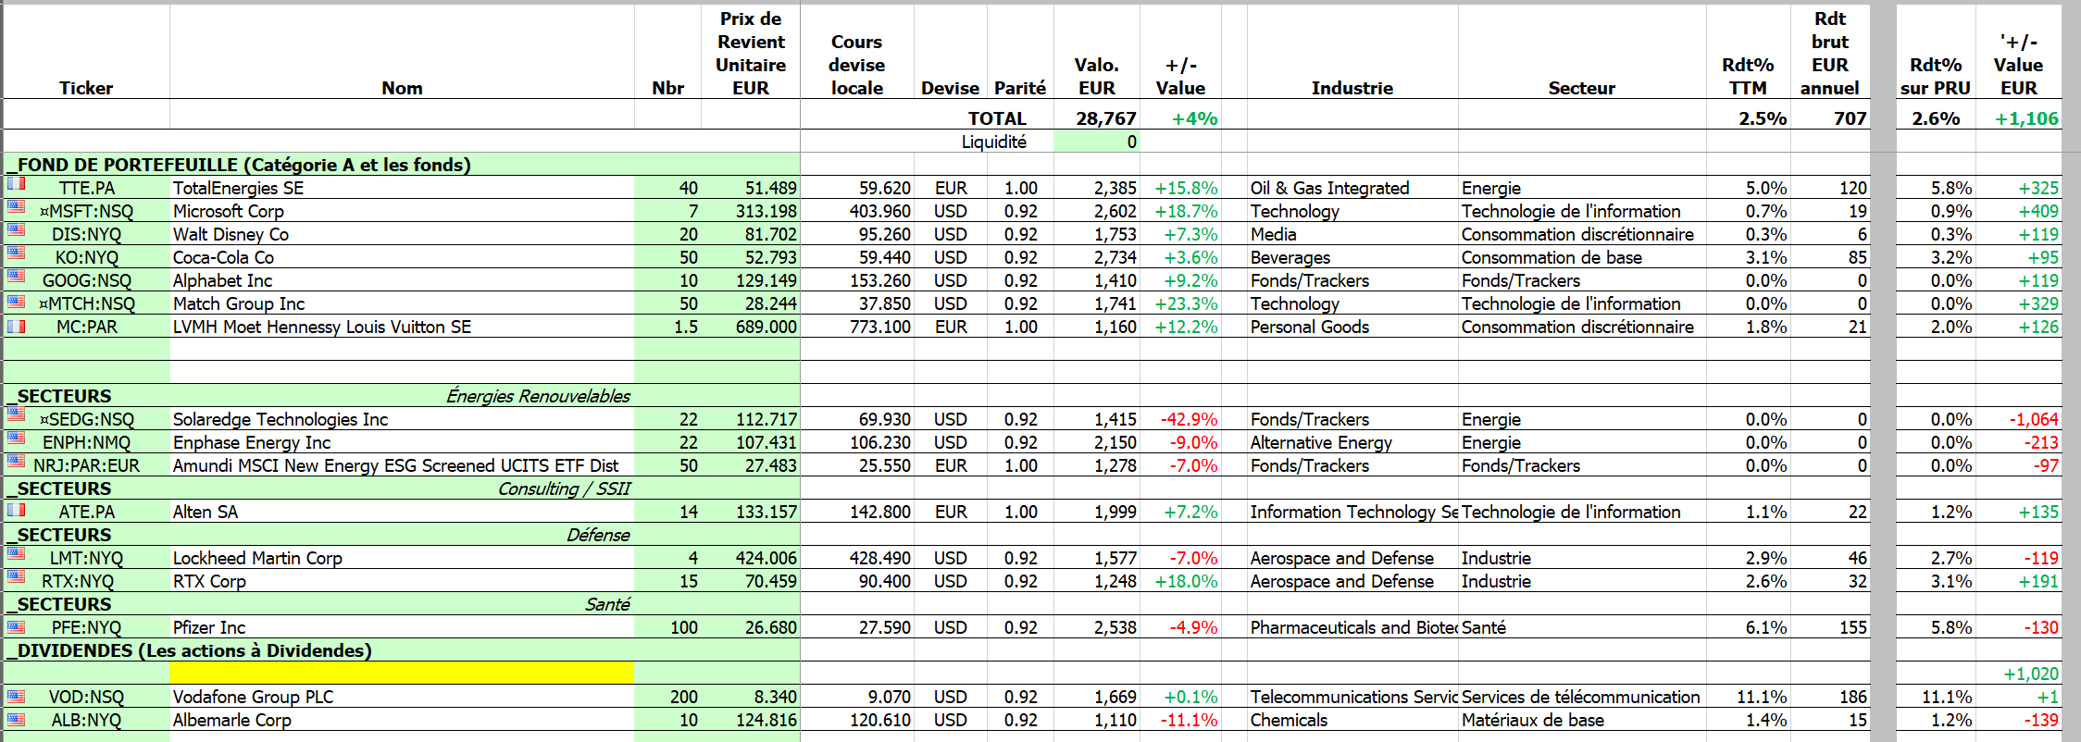The height and width of the screenshot is (742, 2081).
Task: Click the US flag icon beside NRJ:PAR:EUR
Action: pos(16,461)
